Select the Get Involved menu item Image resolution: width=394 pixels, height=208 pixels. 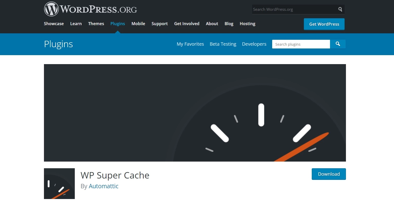(x=187, y=24)
